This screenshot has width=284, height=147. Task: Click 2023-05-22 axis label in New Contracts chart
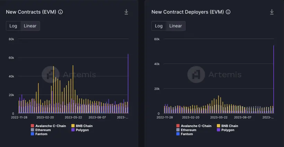point(73,117)
